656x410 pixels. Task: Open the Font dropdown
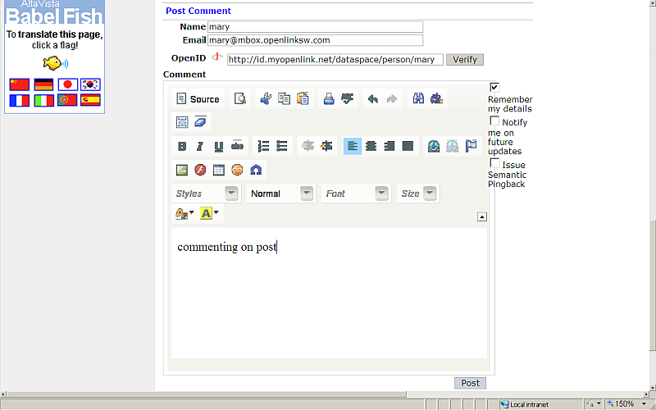pos(356,194)
